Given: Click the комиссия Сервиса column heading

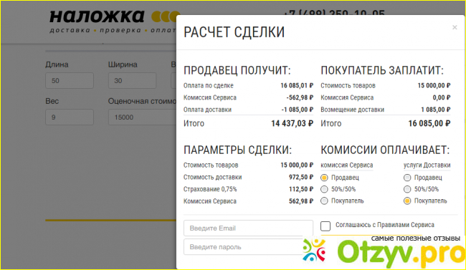Looking at the screenshot, I should 347,165.
